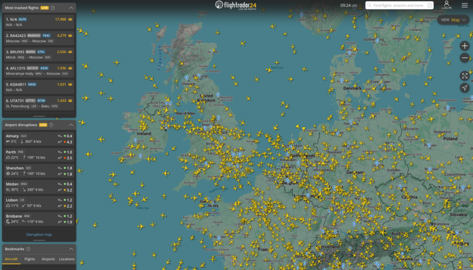Open the Disruption map link
473x270 pixels.
pyautogui.click(x=39, y=235)
